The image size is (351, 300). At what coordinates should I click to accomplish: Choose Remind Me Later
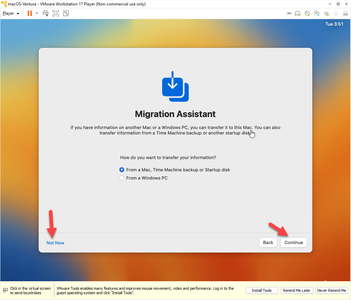[x=297, y=290]
